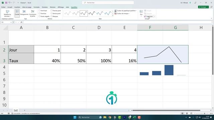Viewport: 214px width, 120px height.
Task: Click the Grouper sparklines icon
Action: coord(145,11)
